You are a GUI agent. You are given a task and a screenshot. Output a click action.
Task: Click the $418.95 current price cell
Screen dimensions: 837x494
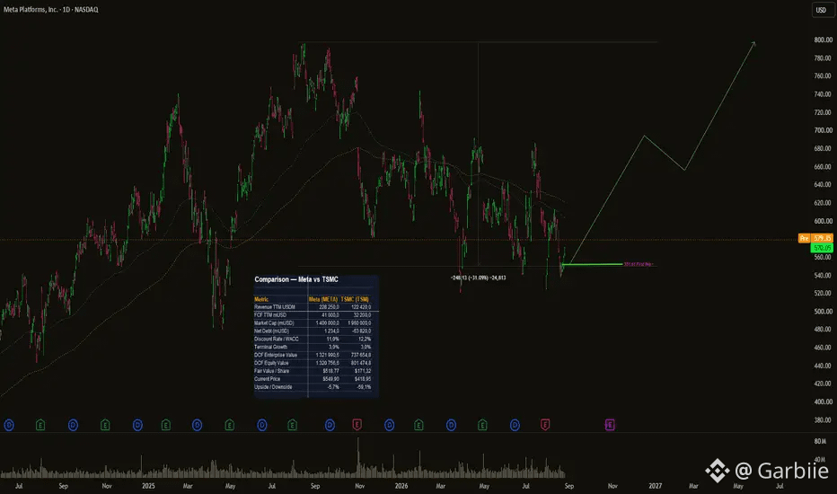363,379
